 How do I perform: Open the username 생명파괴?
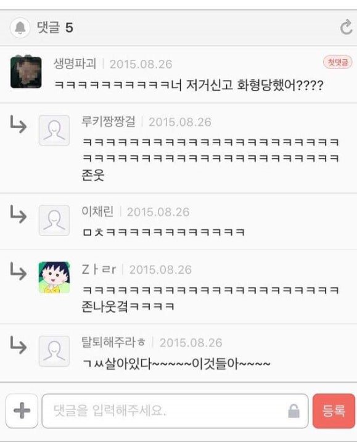click(x=75, y=63)
